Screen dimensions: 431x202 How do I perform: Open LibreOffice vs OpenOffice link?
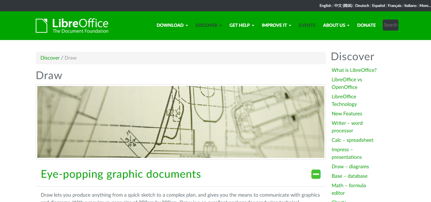(347, 84)
